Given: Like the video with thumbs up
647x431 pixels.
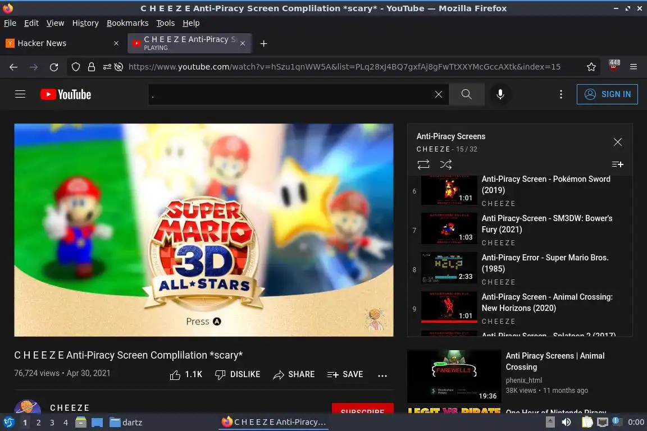Looking at the screenshot, I should click(x=186, y=374).
